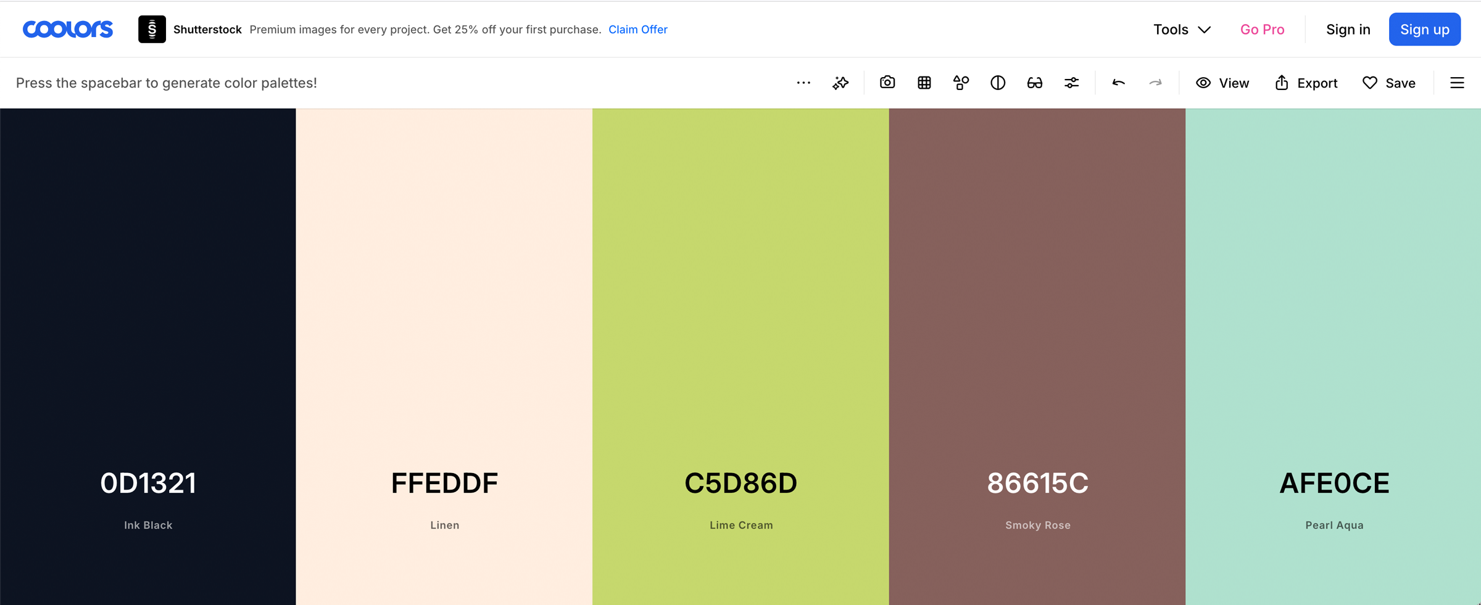
Task: Open the Go Pro link
Action: [x=1262, y=29]
